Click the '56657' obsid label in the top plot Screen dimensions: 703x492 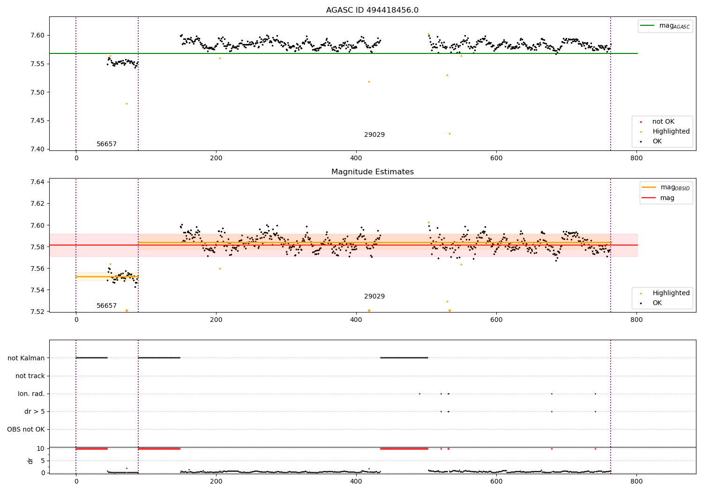click(x=106, y=144)
